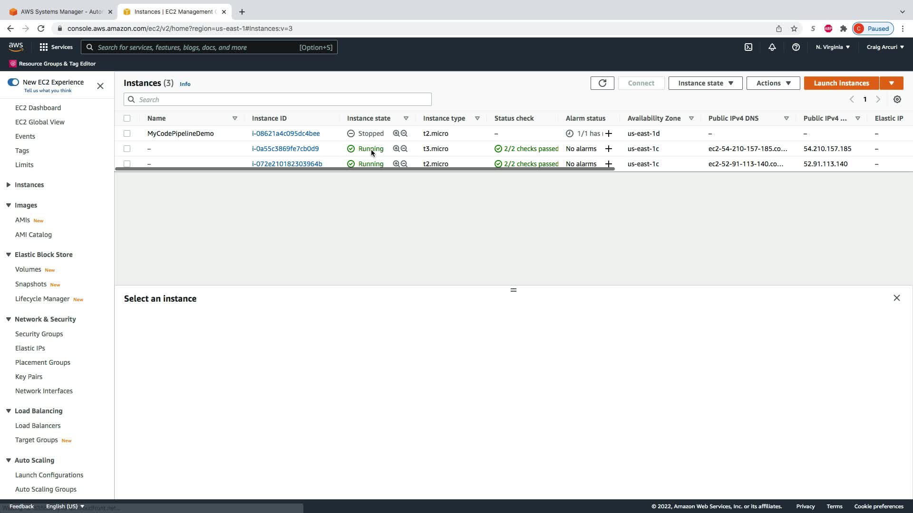Toggle the New EC2 Experience switch

tap(13, 82)
